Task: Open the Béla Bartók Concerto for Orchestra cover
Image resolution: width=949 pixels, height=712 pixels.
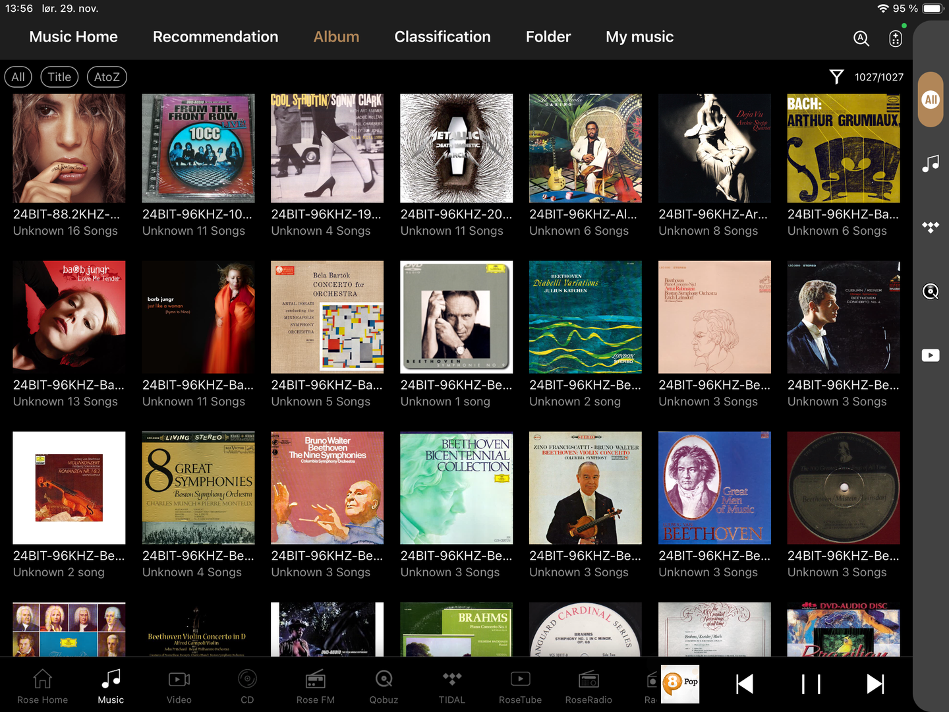Action: [328, 317]
